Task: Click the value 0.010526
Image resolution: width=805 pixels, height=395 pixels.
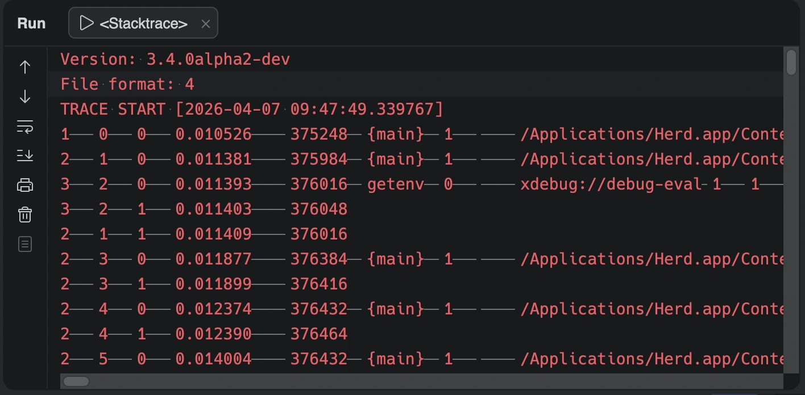Action: coord(214,135)
